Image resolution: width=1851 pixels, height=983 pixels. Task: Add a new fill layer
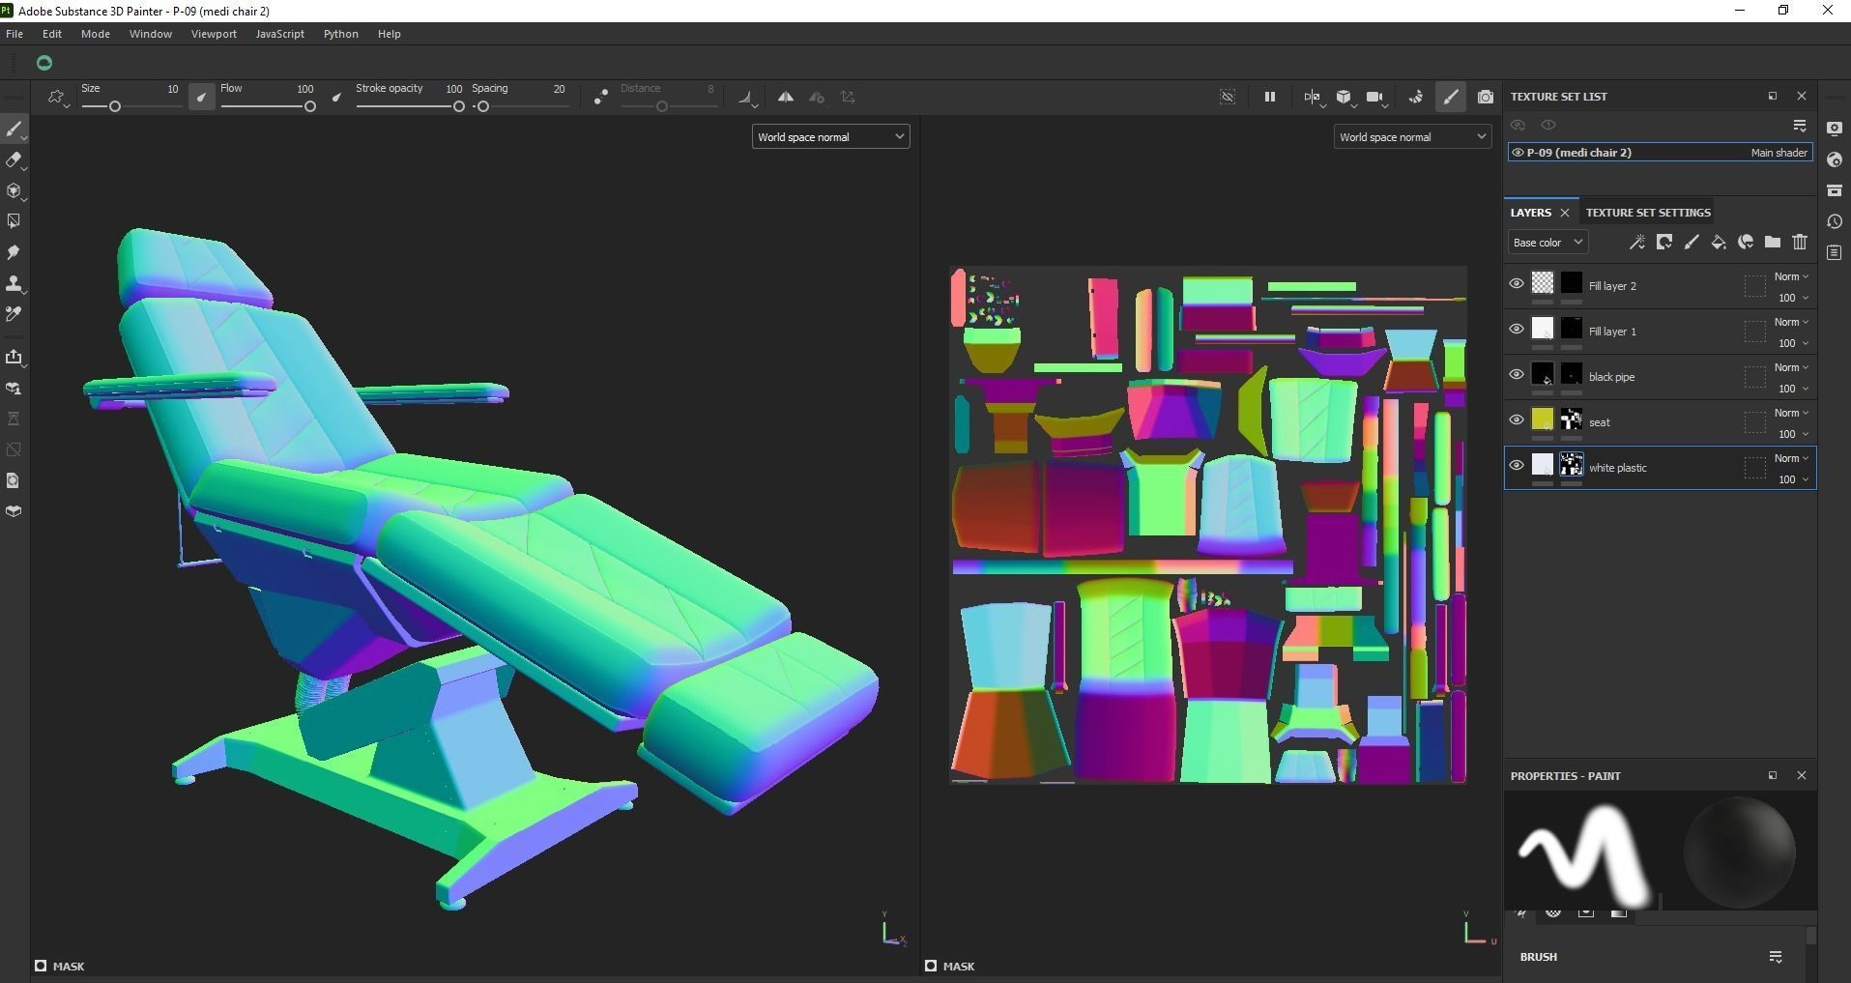point(1719,243)
